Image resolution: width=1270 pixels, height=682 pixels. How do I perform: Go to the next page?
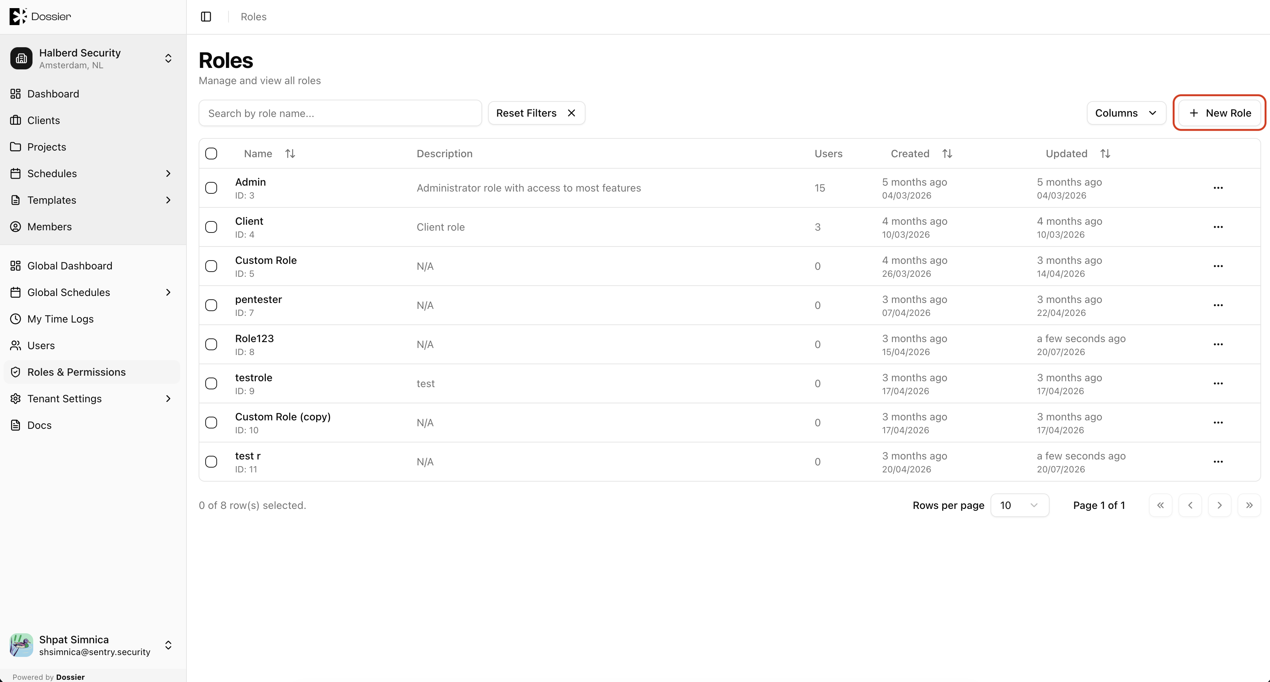[x=1219, y=505]
